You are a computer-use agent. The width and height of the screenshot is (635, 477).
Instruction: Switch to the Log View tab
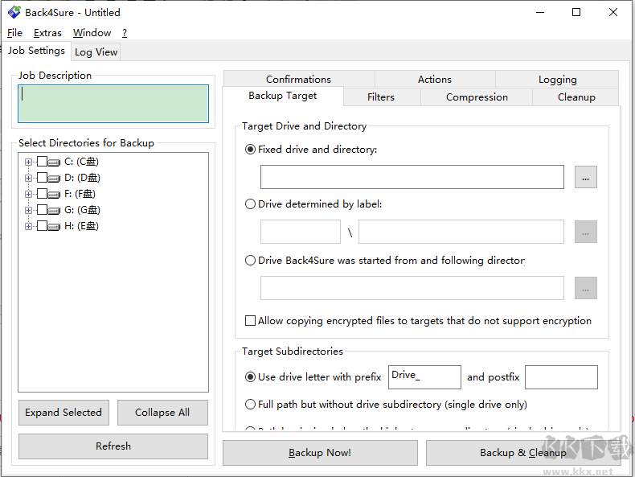96,51
